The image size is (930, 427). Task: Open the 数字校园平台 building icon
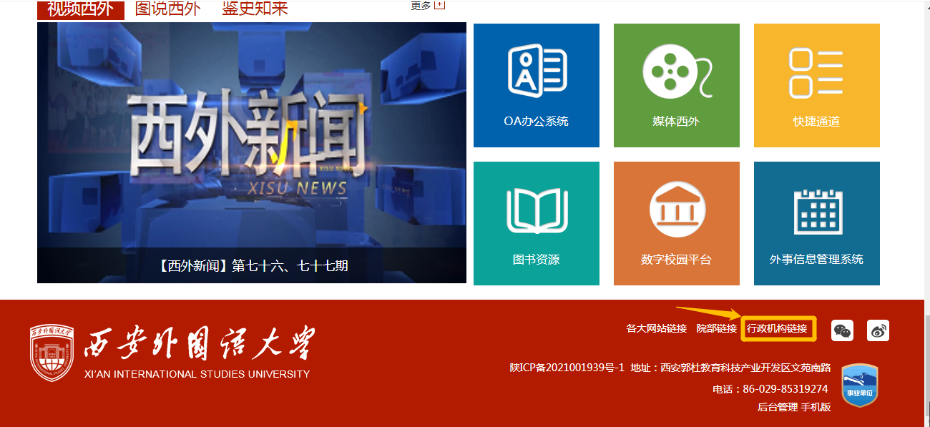[677, 210]
